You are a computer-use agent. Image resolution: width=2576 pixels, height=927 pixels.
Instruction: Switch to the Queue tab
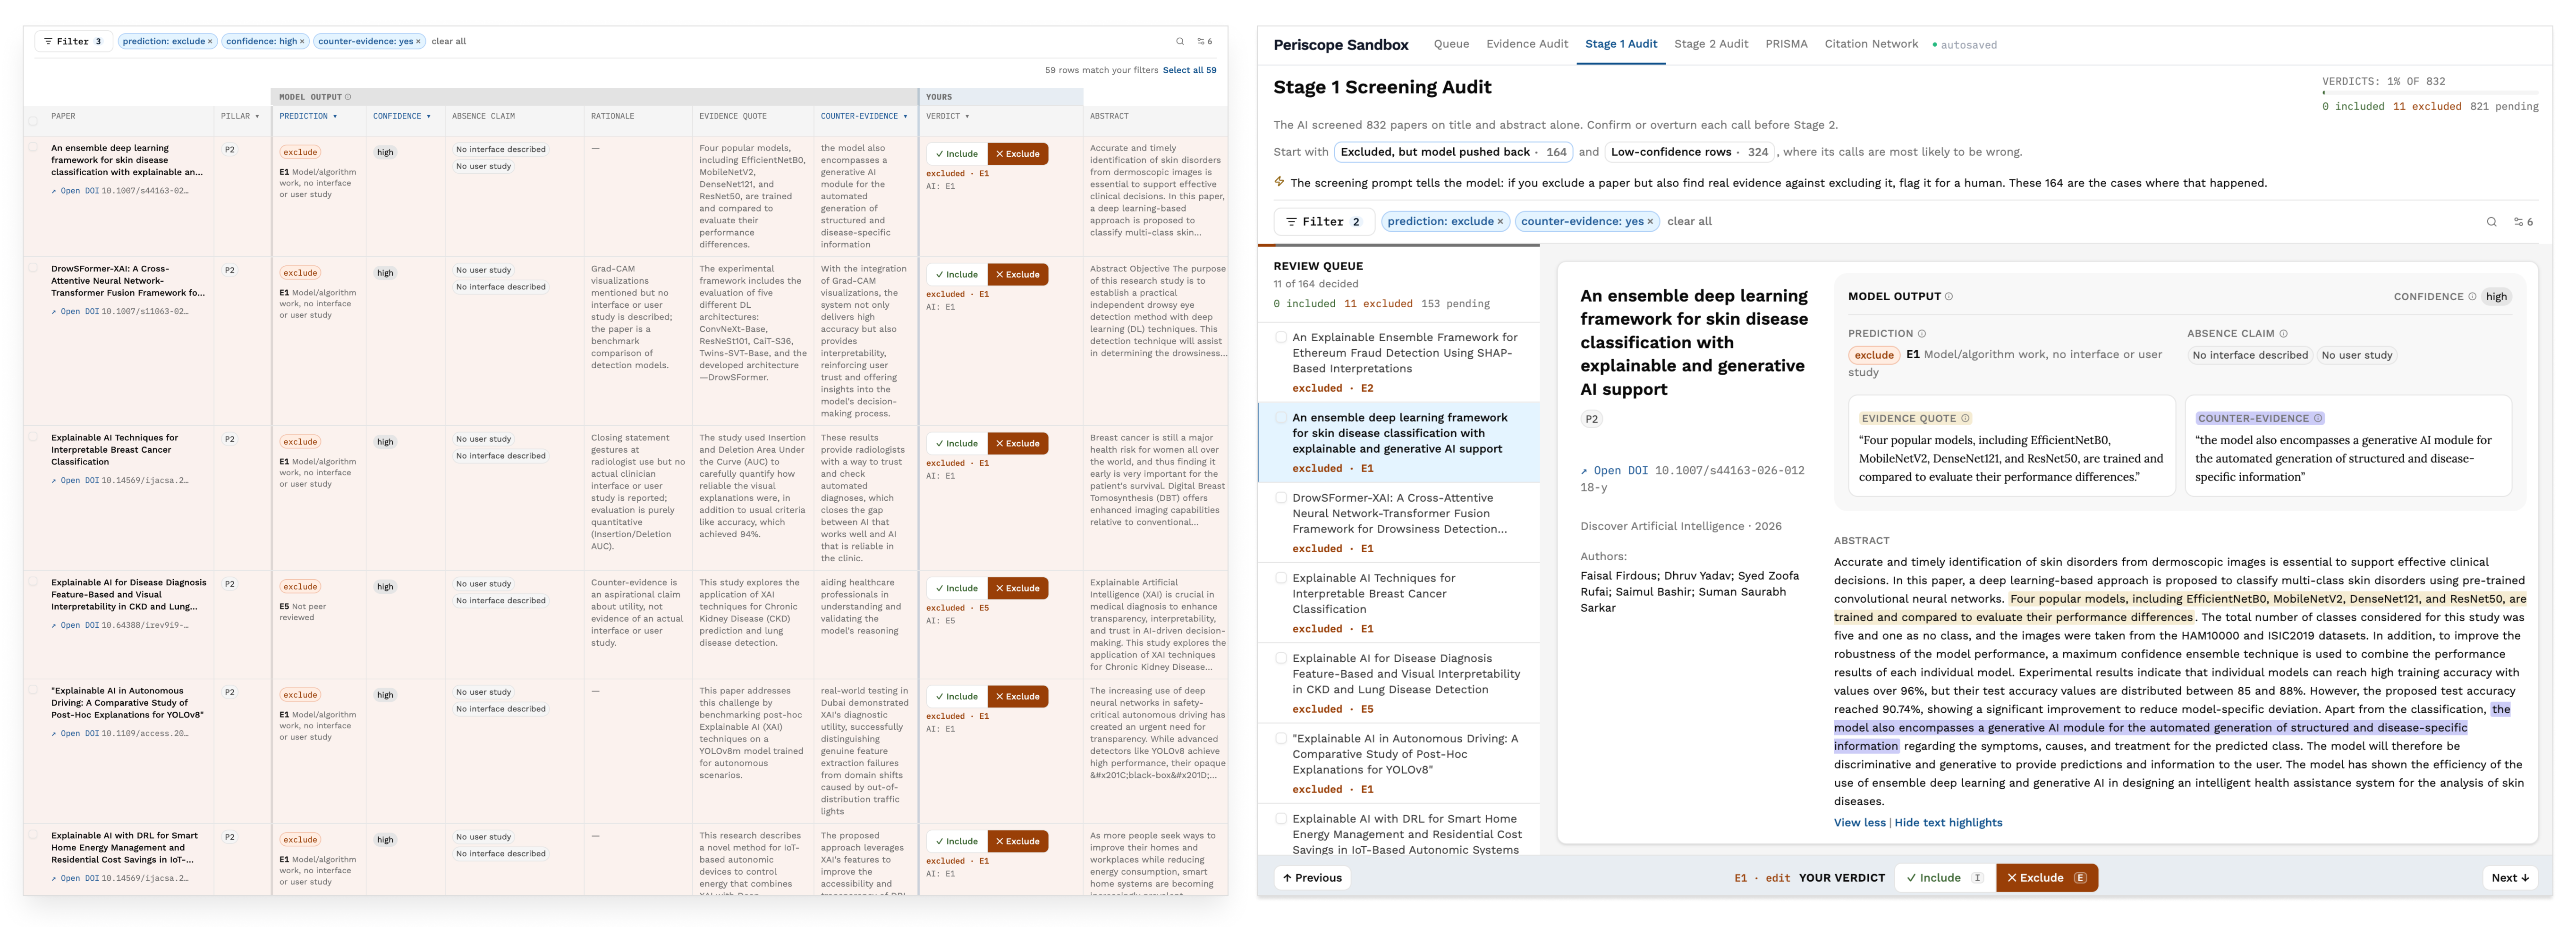(x=1451, y=44)
